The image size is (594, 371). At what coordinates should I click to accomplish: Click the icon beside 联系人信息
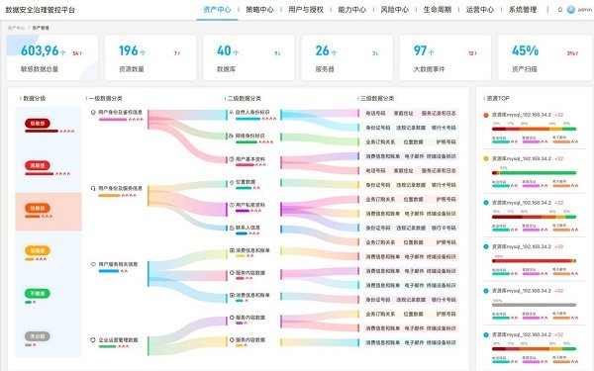[232, 228]
